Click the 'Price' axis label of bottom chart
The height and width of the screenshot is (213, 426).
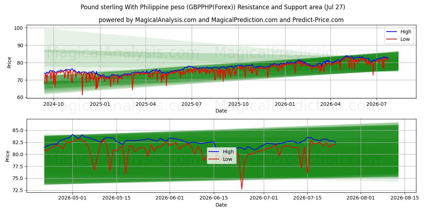[x=8, y=156]
